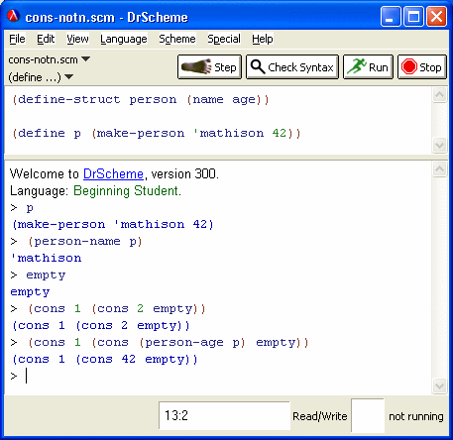Open the Help menu
This screenshot has height=440, width=453.
tap(263, 39)
